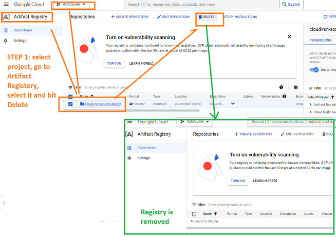Viewport: 336px width, 237px height.
Task: Open the column display options icon
Action: coord(295,87)
